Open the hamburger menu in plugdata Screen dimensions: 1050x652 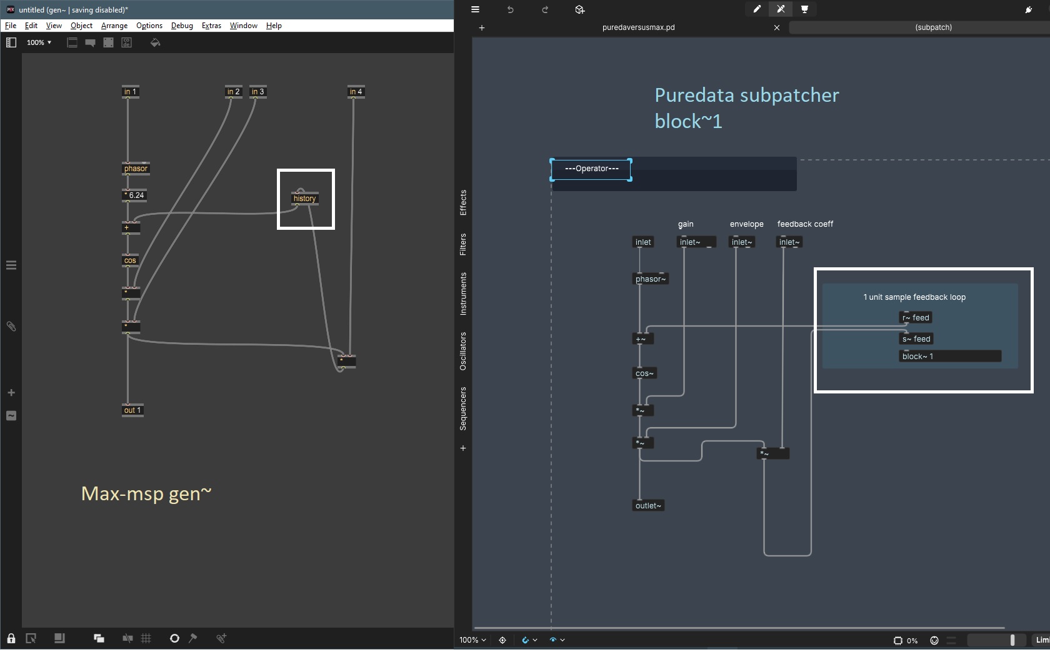tap(476, 9)
